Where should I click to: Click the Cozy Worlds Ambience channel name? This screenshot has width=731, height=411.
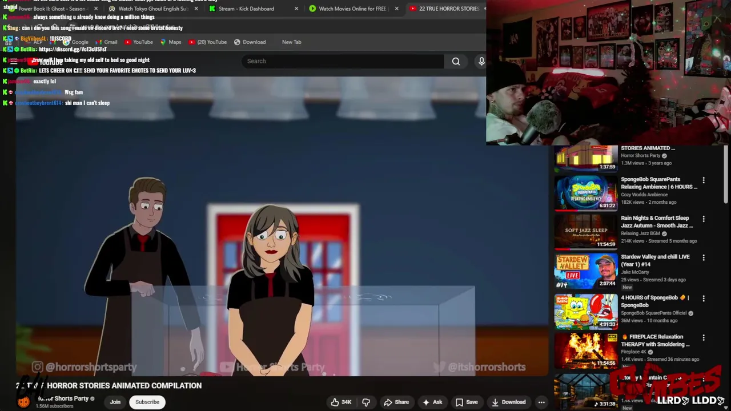tap(644, 195)
